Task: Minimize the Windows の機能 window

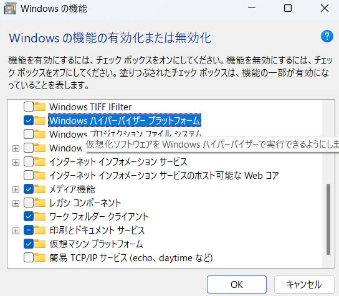Action: point(252,9)
